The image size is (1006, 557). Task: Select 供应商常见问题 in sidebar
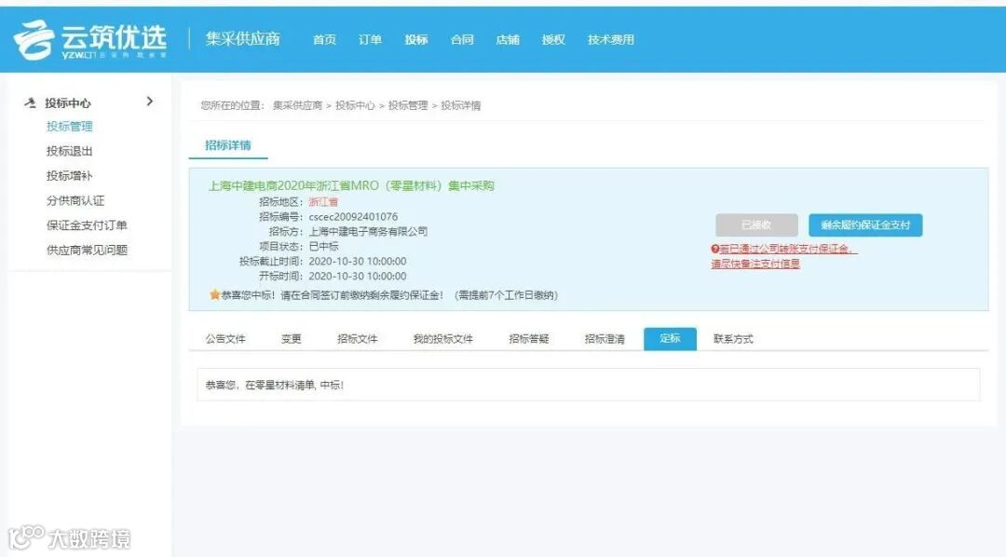(x=87, y=251)
